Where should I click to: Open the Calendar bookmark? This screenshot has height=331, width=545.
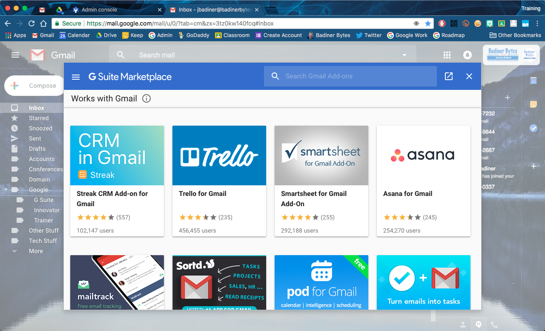point(75,35)
